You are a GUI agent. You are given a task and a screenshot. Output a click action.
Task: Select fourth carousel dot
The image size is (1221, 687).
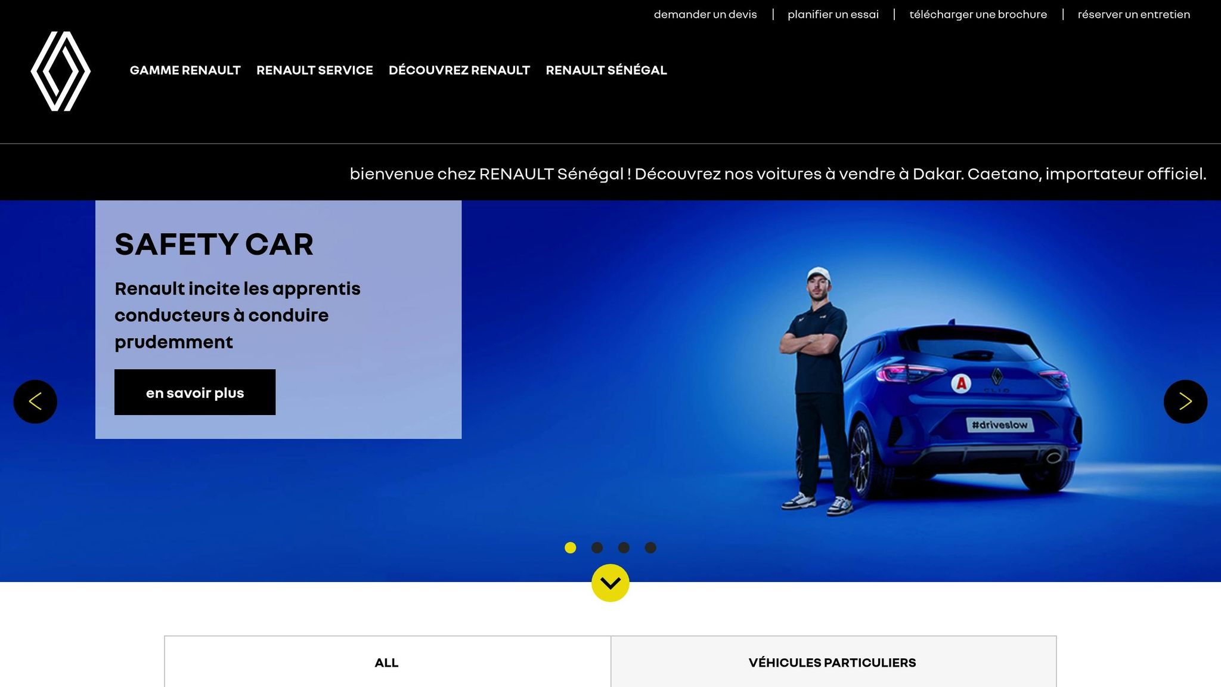(650, 547)
